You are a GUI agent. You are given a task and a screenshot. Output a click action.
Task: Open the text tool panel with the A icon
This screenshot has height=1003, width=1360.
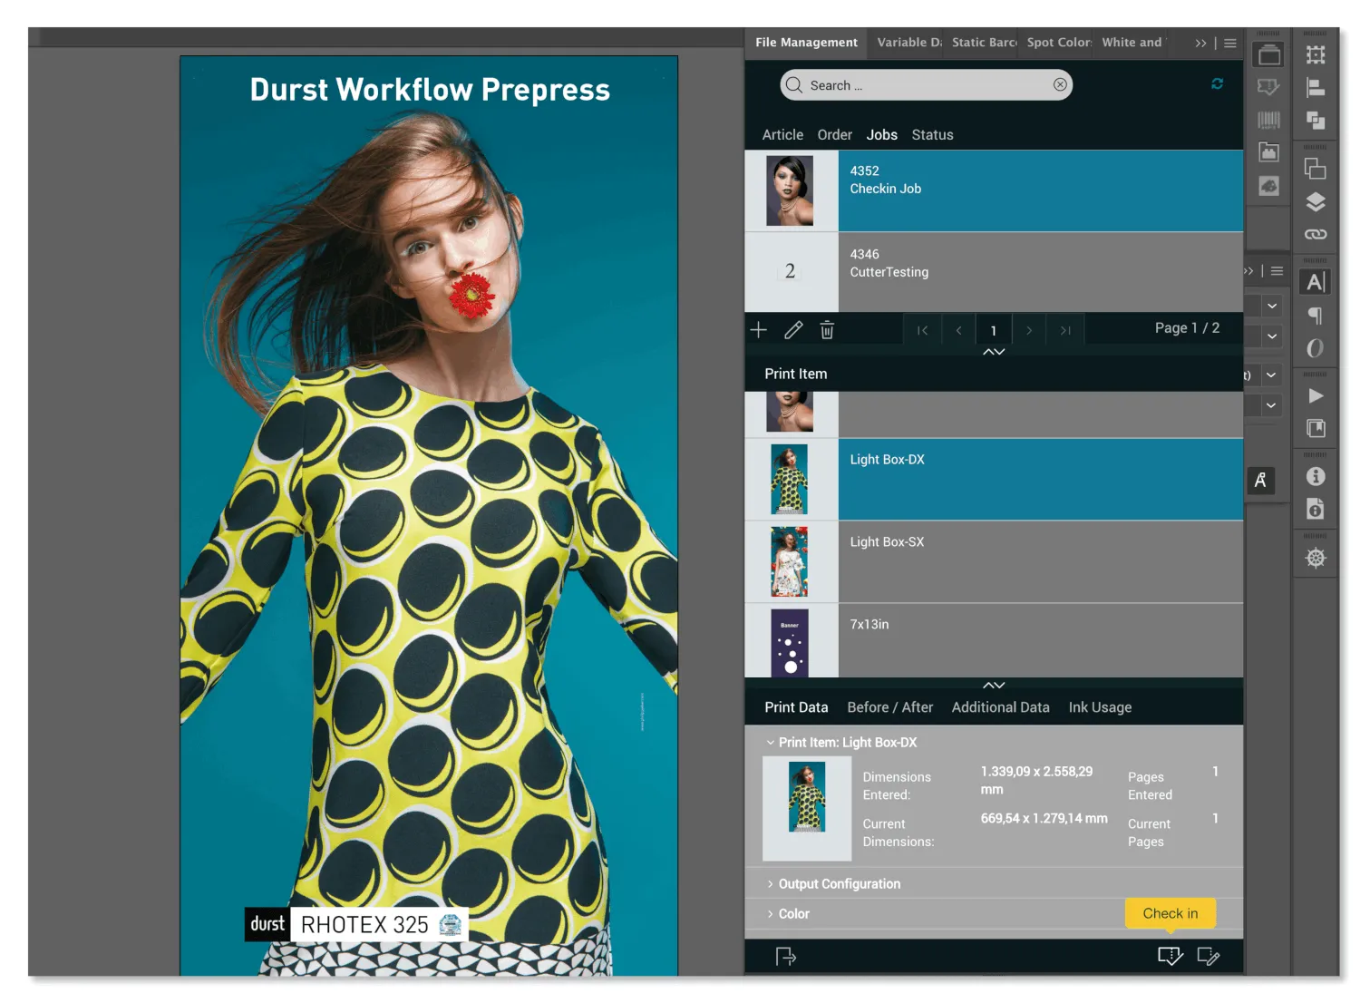(1315, 281)
